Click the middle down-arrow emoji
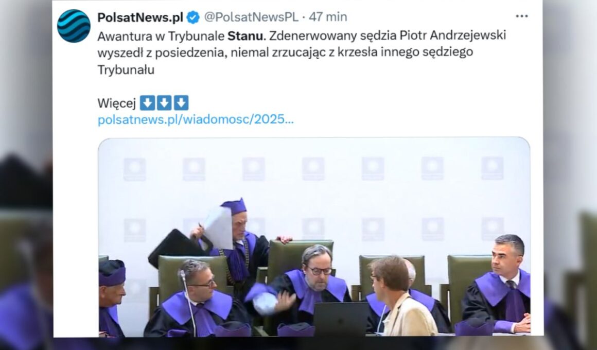Image resolution: width=597 pixels, height=350 pixels. pos(164,103)
